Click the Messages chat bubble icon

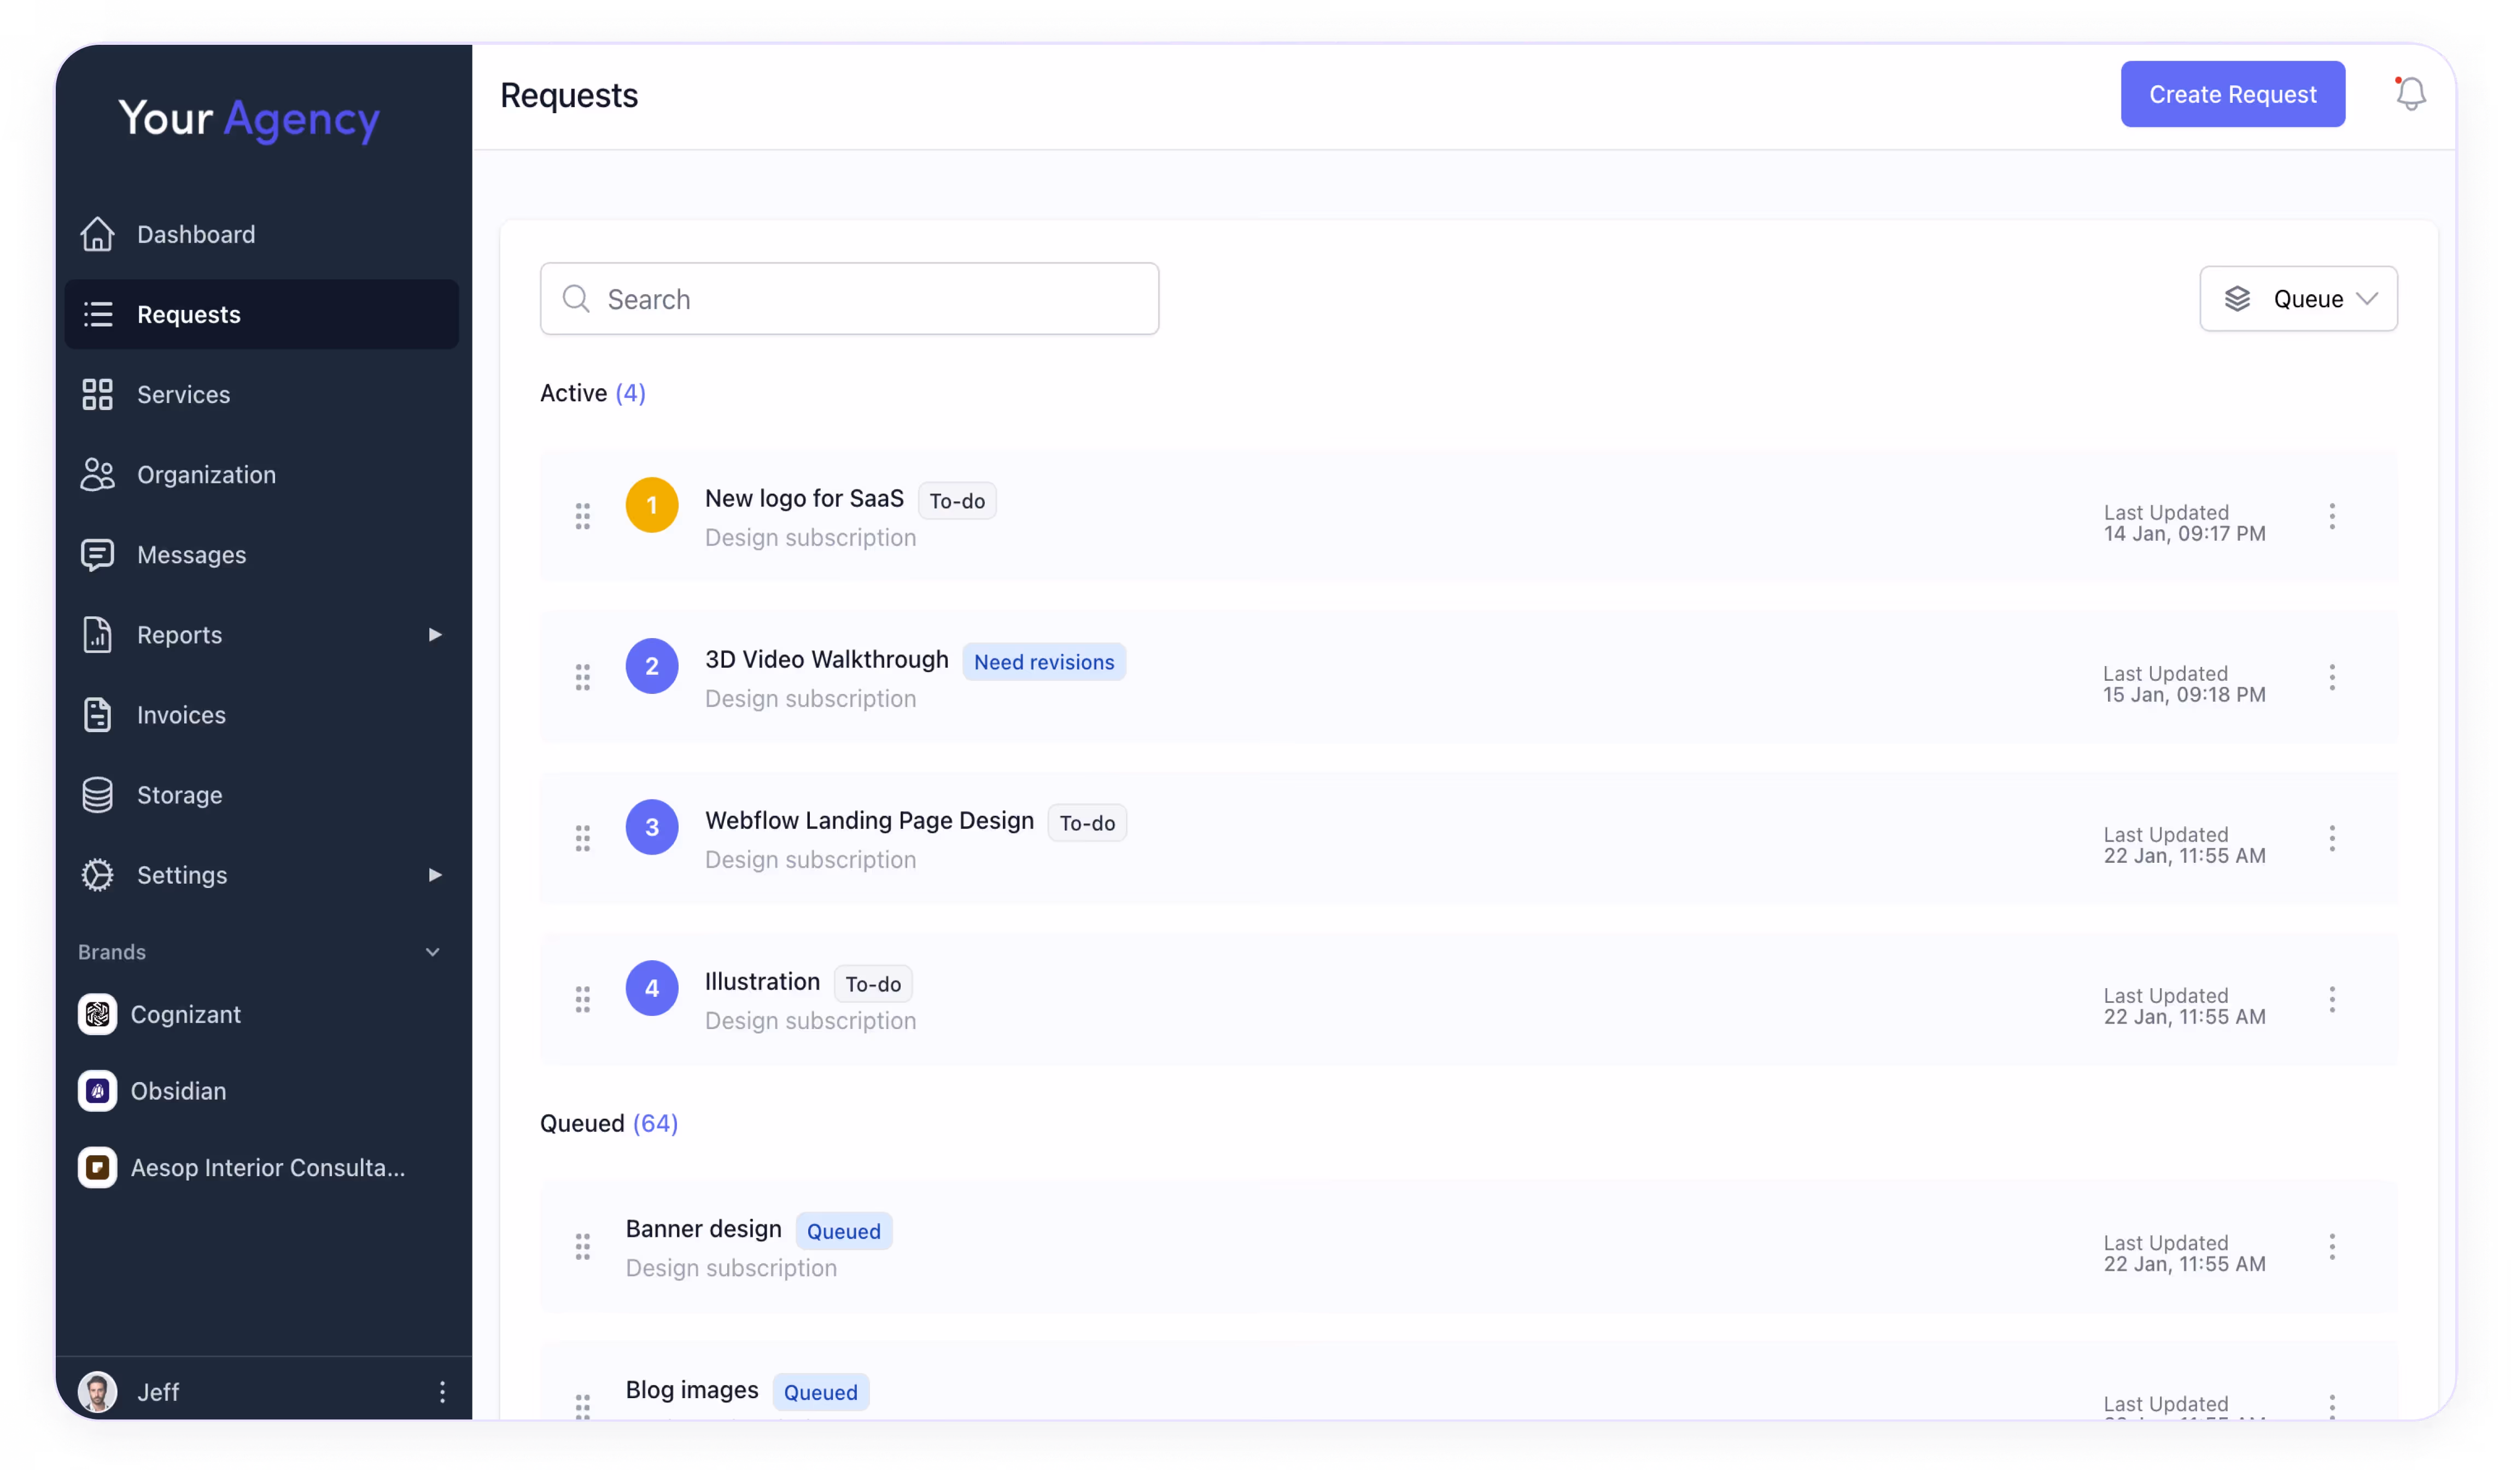click(97, 554)
